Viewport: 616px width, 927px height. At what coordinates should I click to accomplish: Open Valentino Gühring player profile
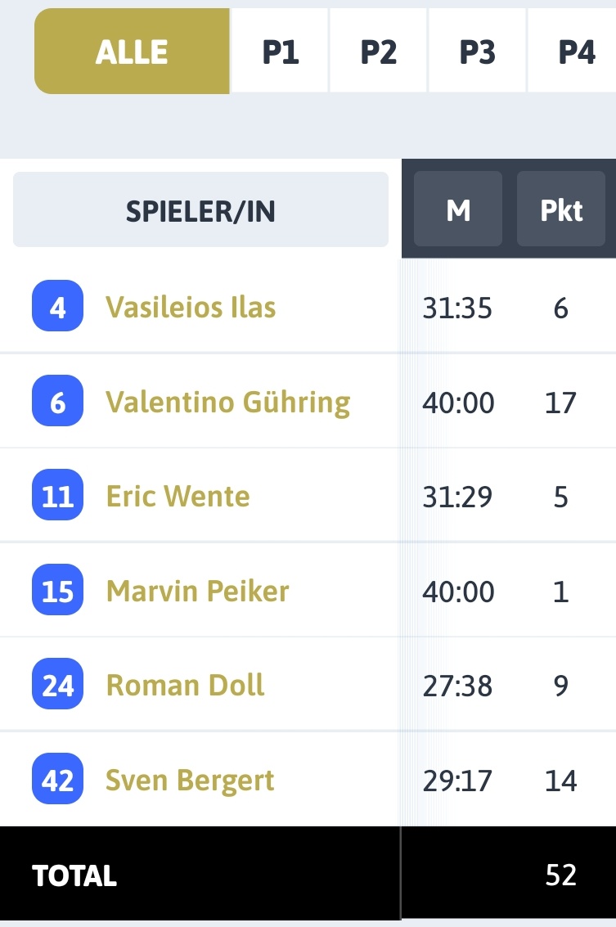pos(227,402)
